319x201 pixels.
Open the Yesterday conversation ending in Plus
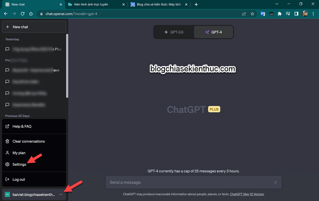pyautogui.click(x=33, y=49)
